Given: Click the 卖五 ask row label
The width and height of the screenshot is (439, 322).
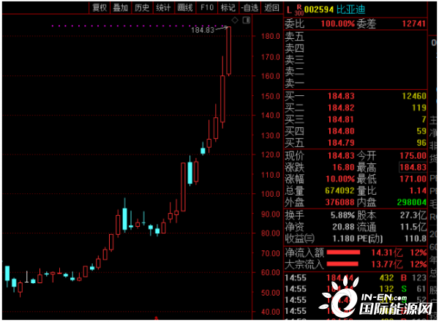Looking at the screenshot, I should [295, 37].
